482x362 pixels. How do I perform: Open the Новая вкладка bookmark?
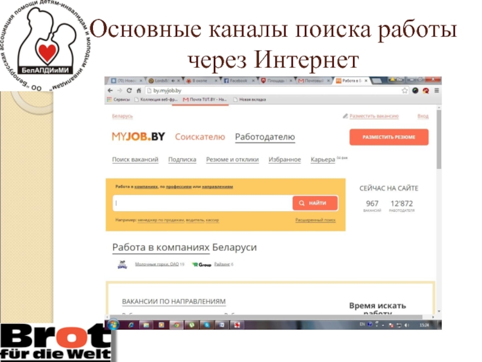tap(249, 100)
